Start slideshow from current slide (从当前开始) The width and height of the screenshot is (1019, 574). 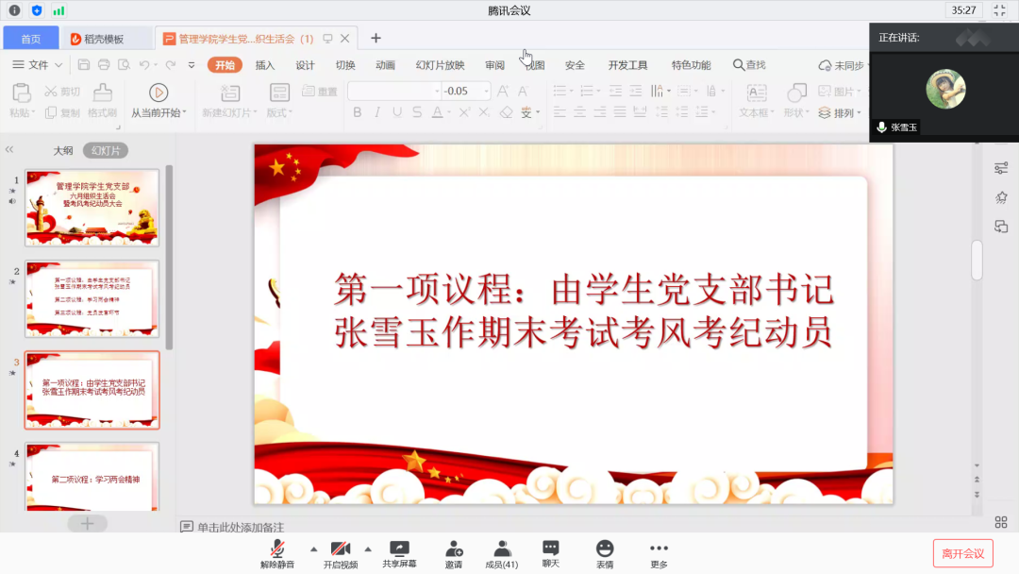point(158,99)
